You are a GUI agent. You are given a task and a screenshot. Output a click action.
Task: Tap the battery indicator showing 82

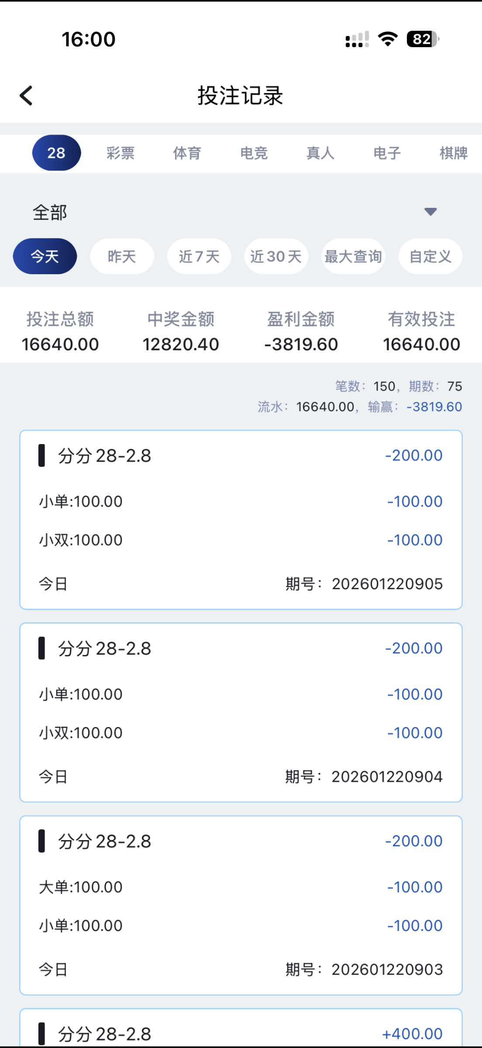tap(422, 39)
